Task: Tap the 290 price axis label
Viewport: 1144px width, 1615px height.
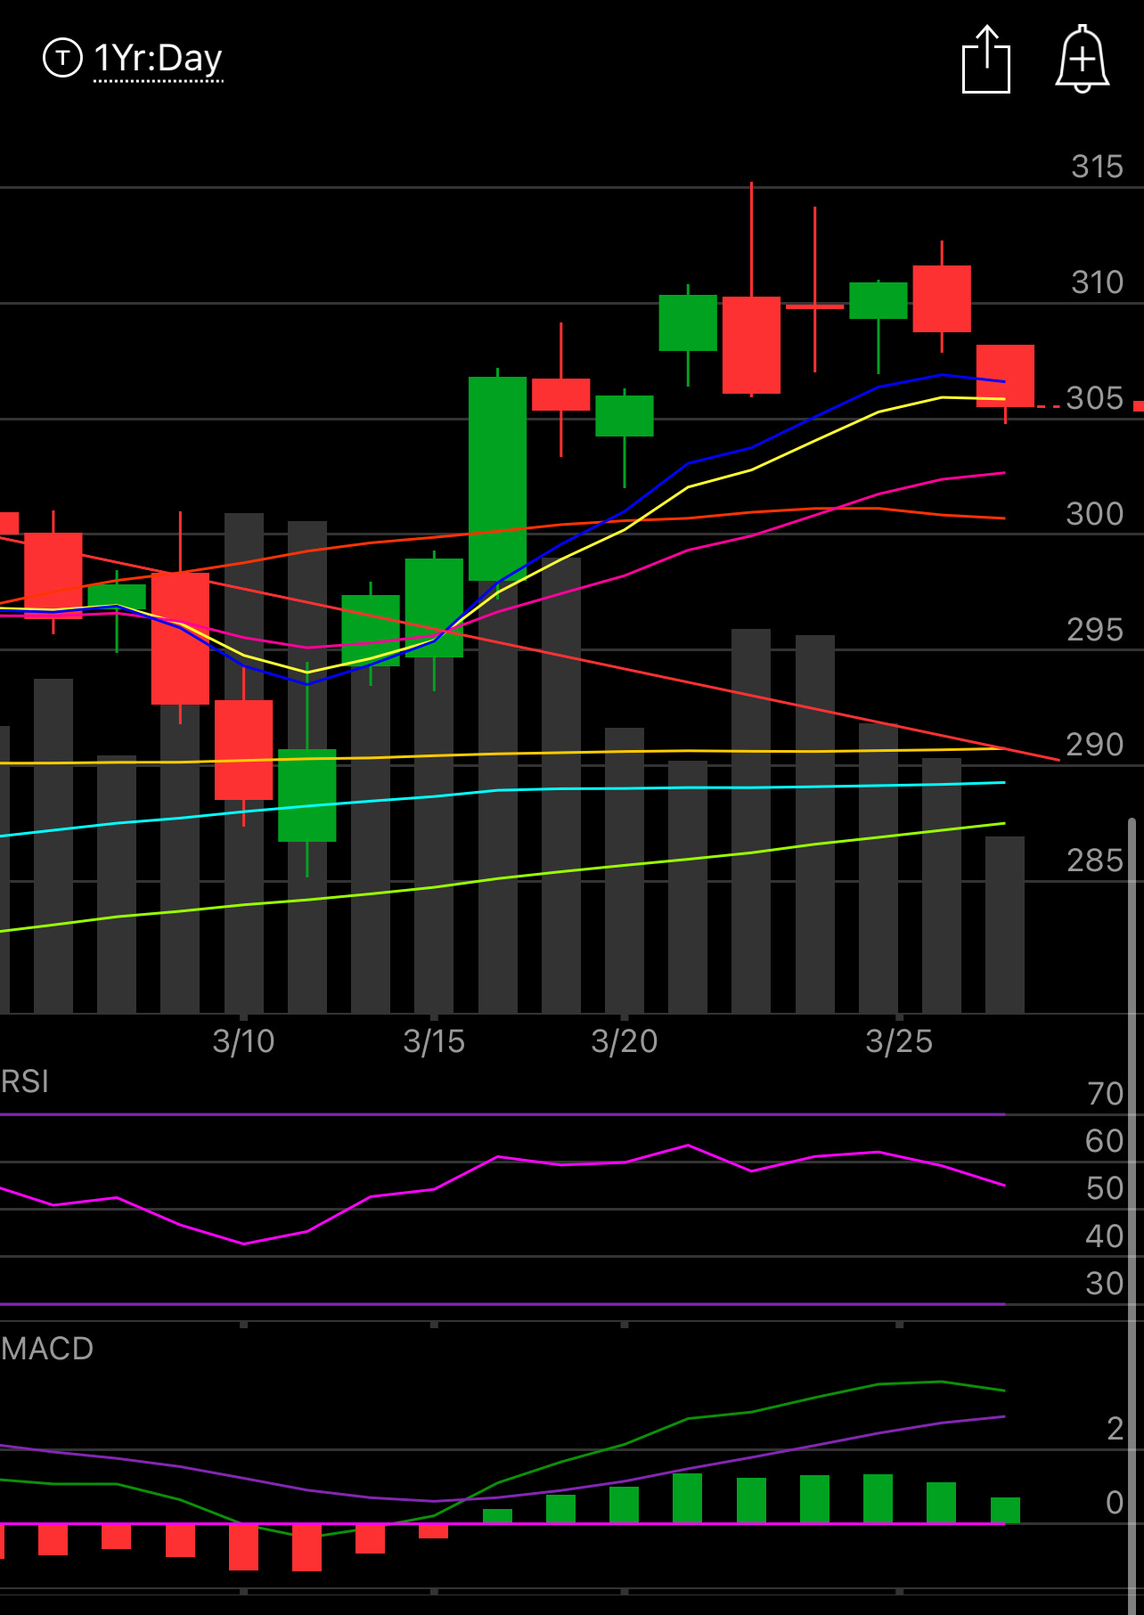Action: click(1095, 745)
